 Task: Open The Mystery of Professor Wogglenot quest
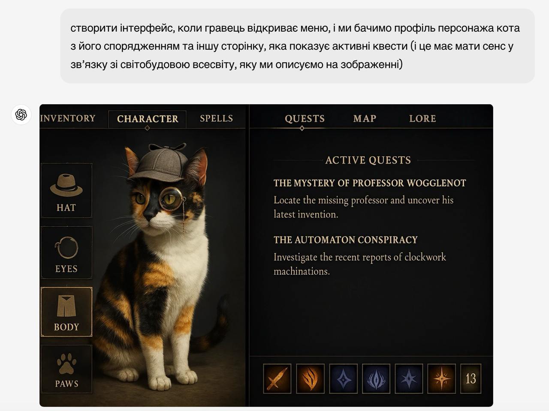point(370,183)
